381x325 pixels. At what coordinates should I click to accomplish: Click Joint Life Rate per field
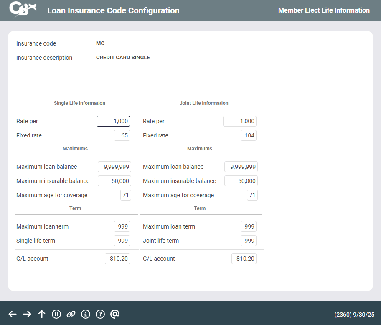240,121
